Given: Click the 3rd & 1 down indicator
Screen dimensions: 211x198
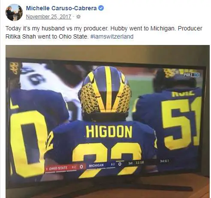Looking at the screenshot, I should [164, 161].
